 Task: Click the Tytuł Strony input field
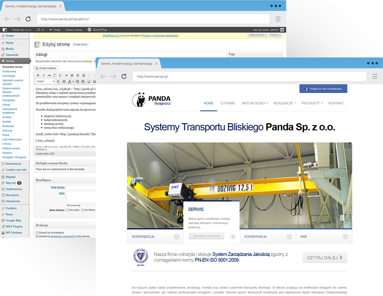[81, 187]
